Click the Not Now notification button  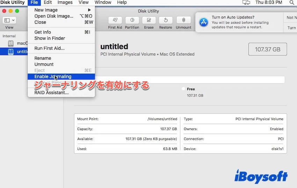[x=290, y=17]
